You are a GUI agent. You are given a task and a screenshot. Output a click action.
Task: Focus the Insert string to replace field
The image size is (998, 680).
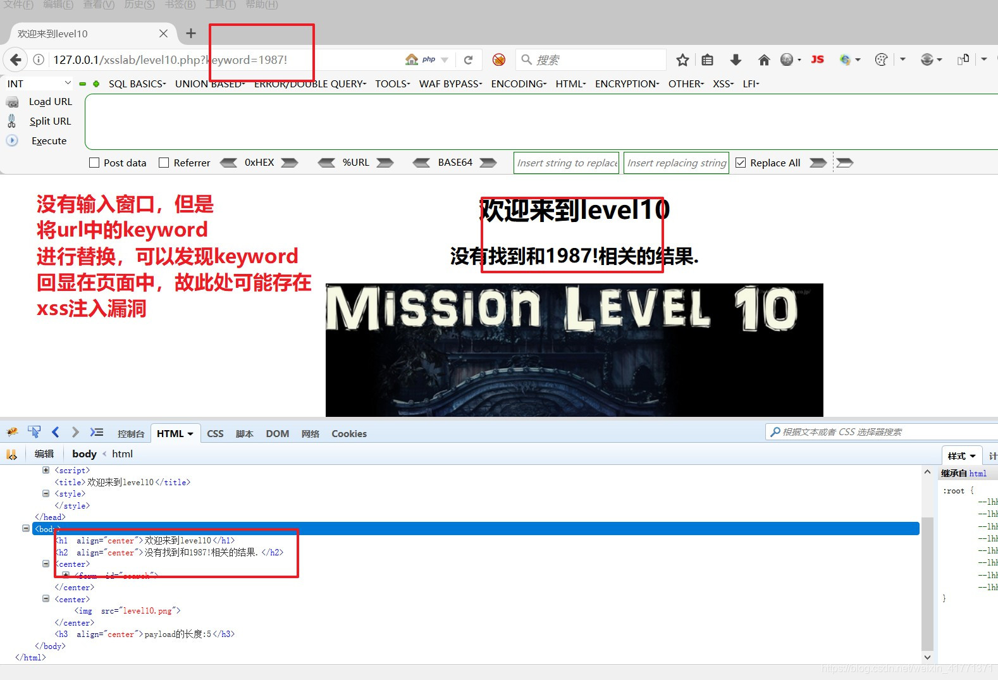pyautogui.click(x=567, y=163)
